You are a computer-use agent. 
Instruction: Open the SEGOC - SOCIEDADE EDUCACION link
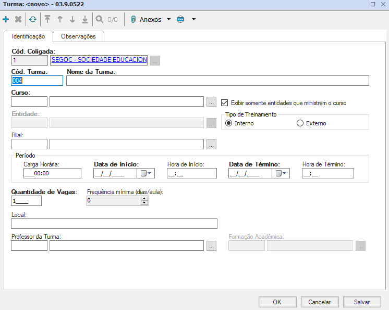pos(99,60)
